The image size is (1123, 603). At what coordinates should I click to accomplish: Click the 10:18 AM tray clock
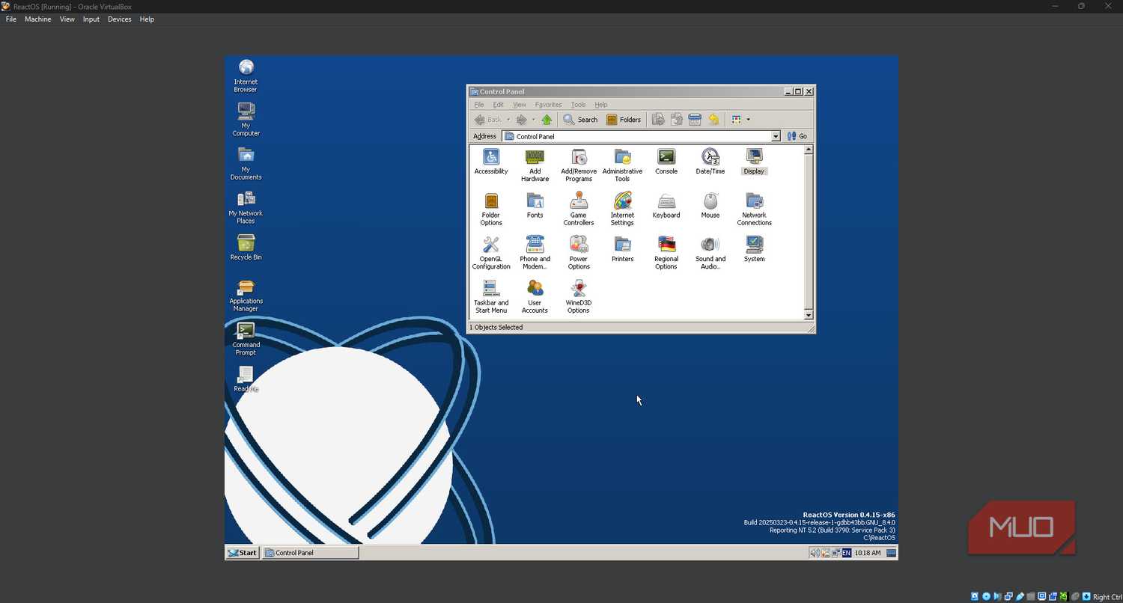[868, 553]
